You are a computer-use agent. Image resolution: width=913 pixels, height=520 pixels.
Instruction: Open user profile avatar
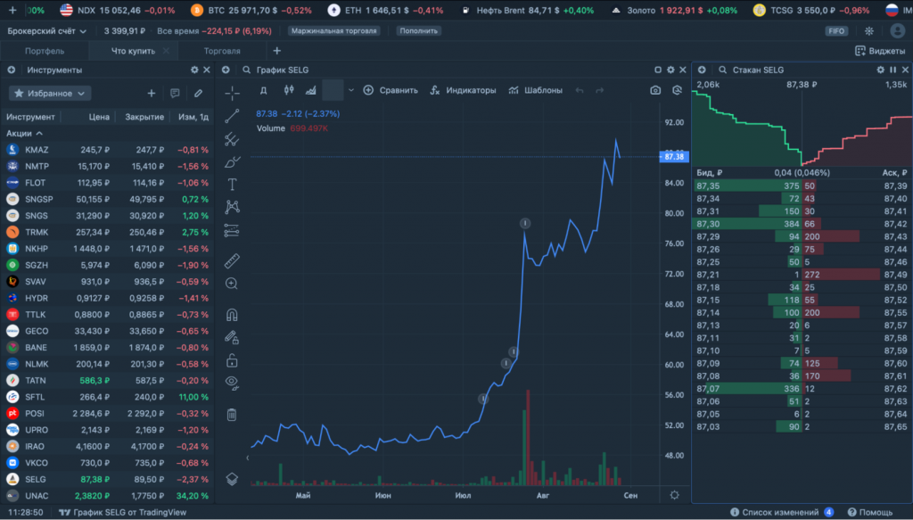[897, 31]
